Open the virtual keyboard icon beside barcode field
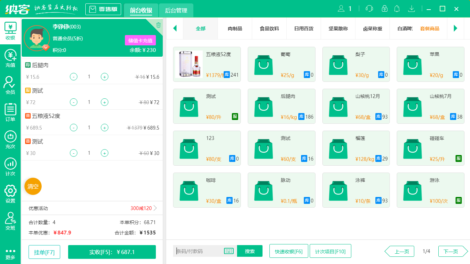Image resolution: width=470 pixels, height=264 pixels. tap(228, 251)
